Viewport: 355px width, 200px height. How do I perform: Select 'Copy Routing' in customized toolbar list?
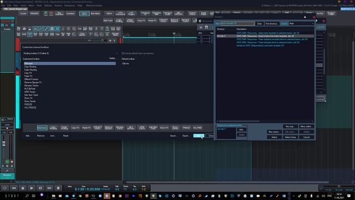(30, 67)
